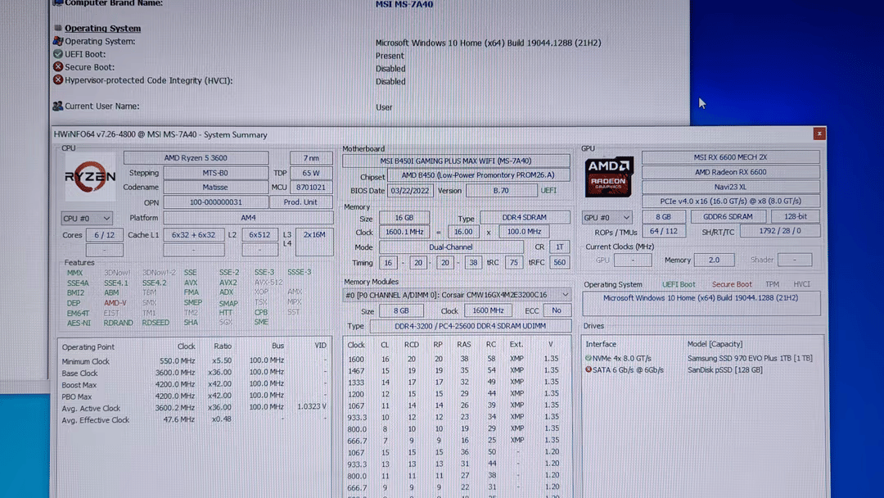Click the TDP 65 W field
This screenshot has height=498, width=884.
point(311,173)
